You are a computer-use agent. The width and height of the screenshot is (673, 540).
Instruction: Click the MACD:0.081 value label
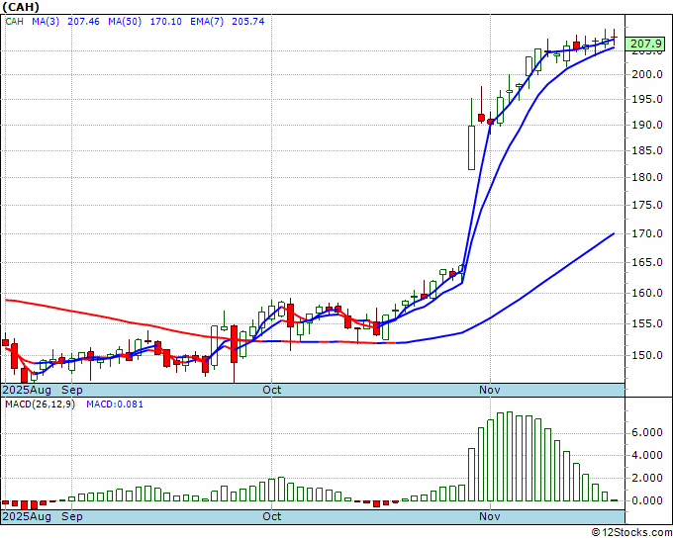click(x=115, y=405)
